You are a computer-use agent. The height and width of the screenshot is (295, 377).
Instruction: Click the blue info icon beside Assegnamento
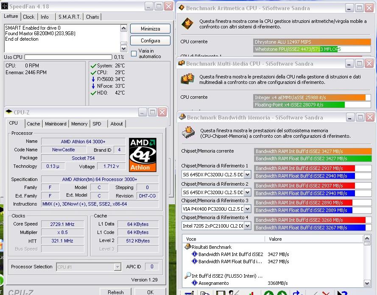click(x=195, y=283)
